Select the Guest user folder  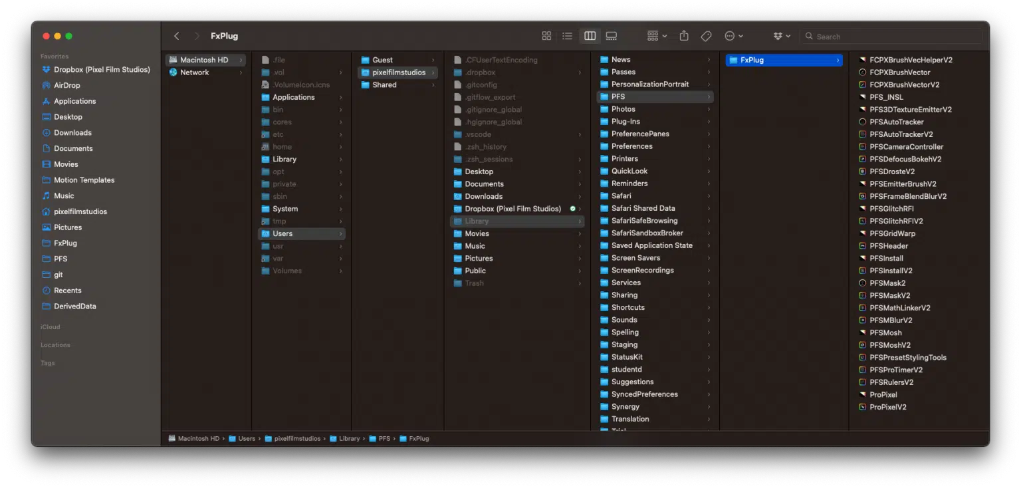[397, 60]
